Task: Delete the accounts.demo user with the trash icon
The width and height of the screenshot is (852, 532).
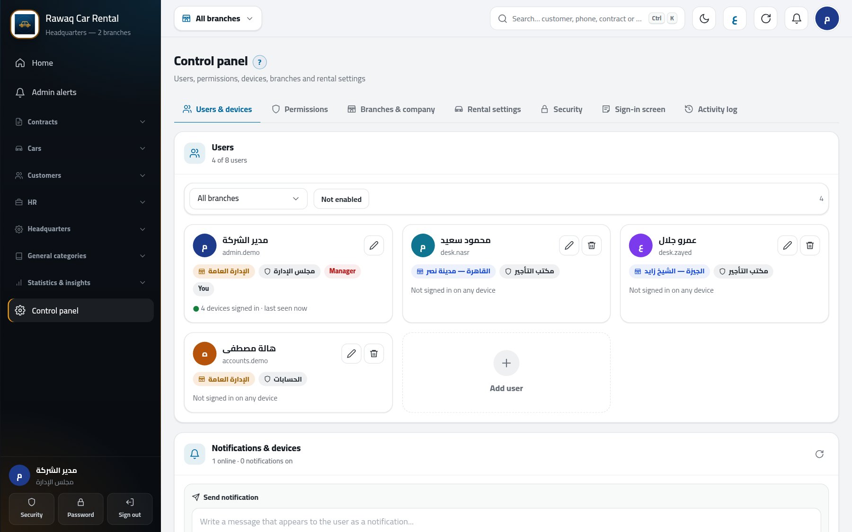Action: (374, 354)
